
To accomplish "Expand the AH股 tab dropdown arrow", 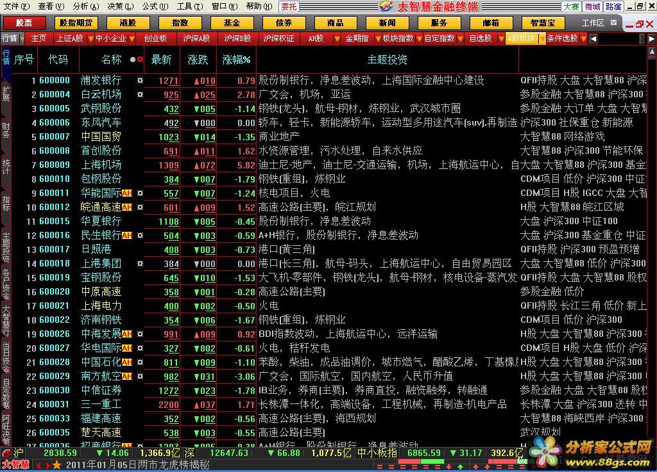I will 337,38.
